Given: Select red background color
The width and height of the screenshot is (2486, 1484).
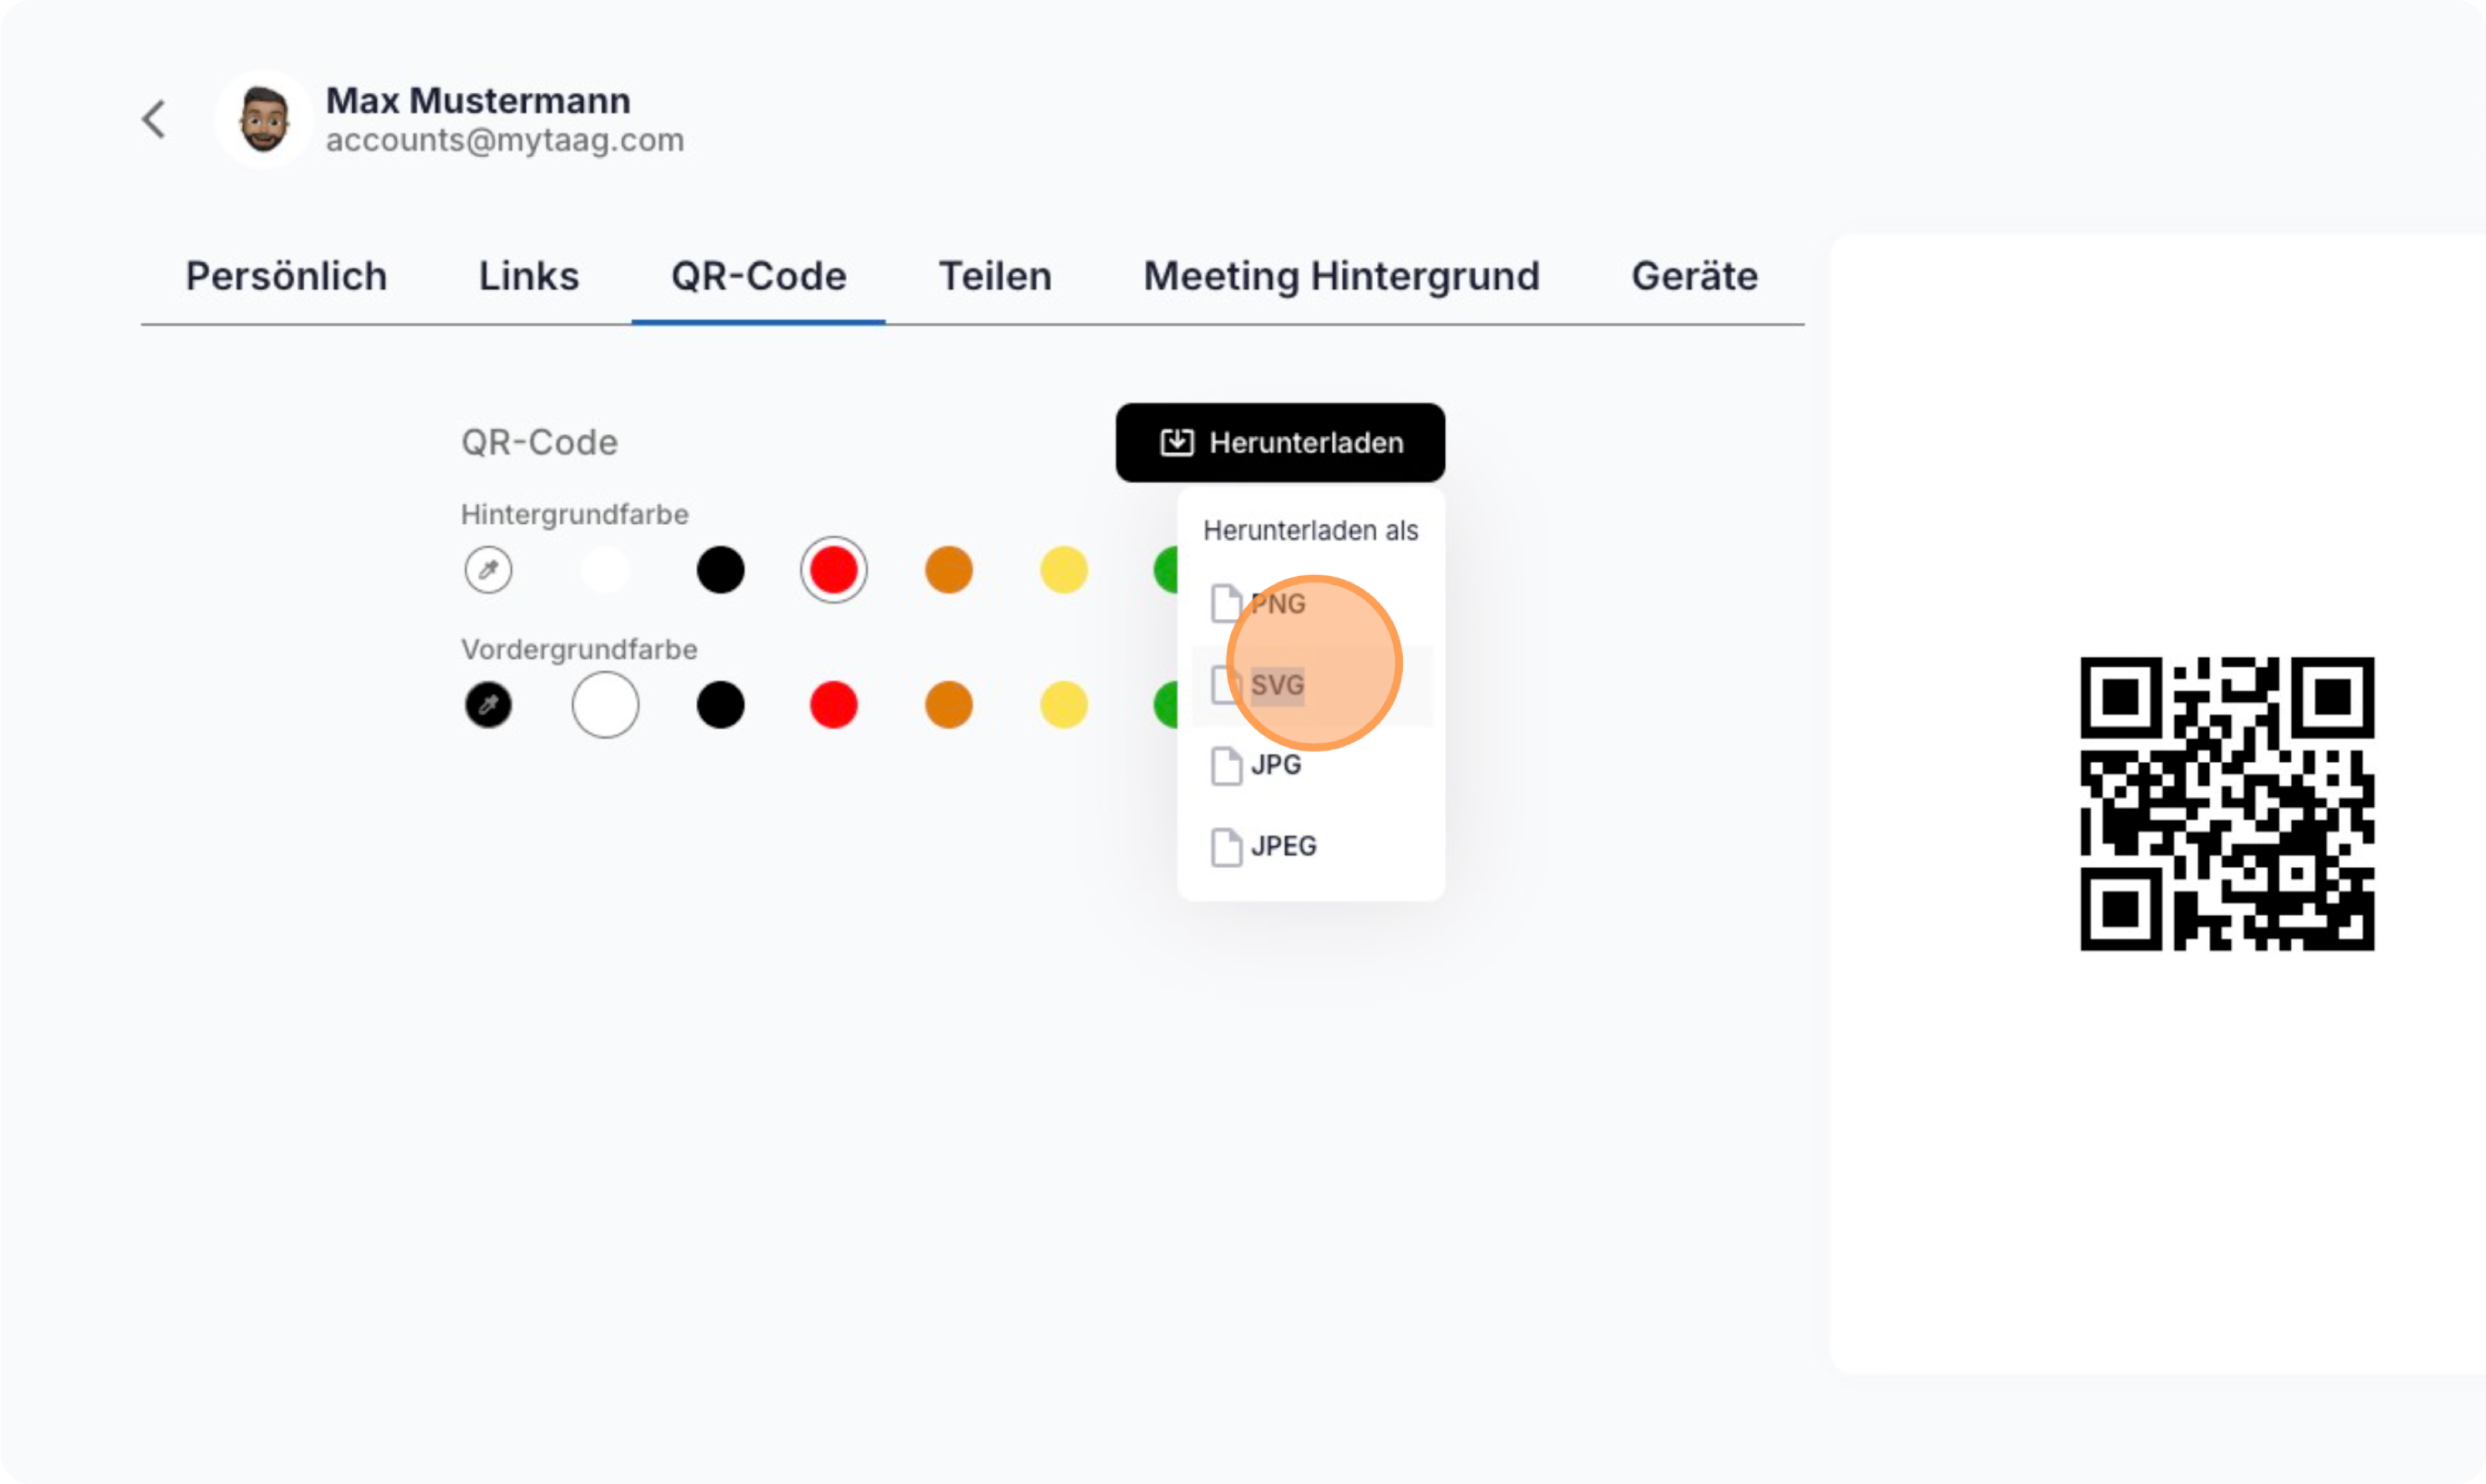Looking at the screenshot, I should tap(834, 570).
